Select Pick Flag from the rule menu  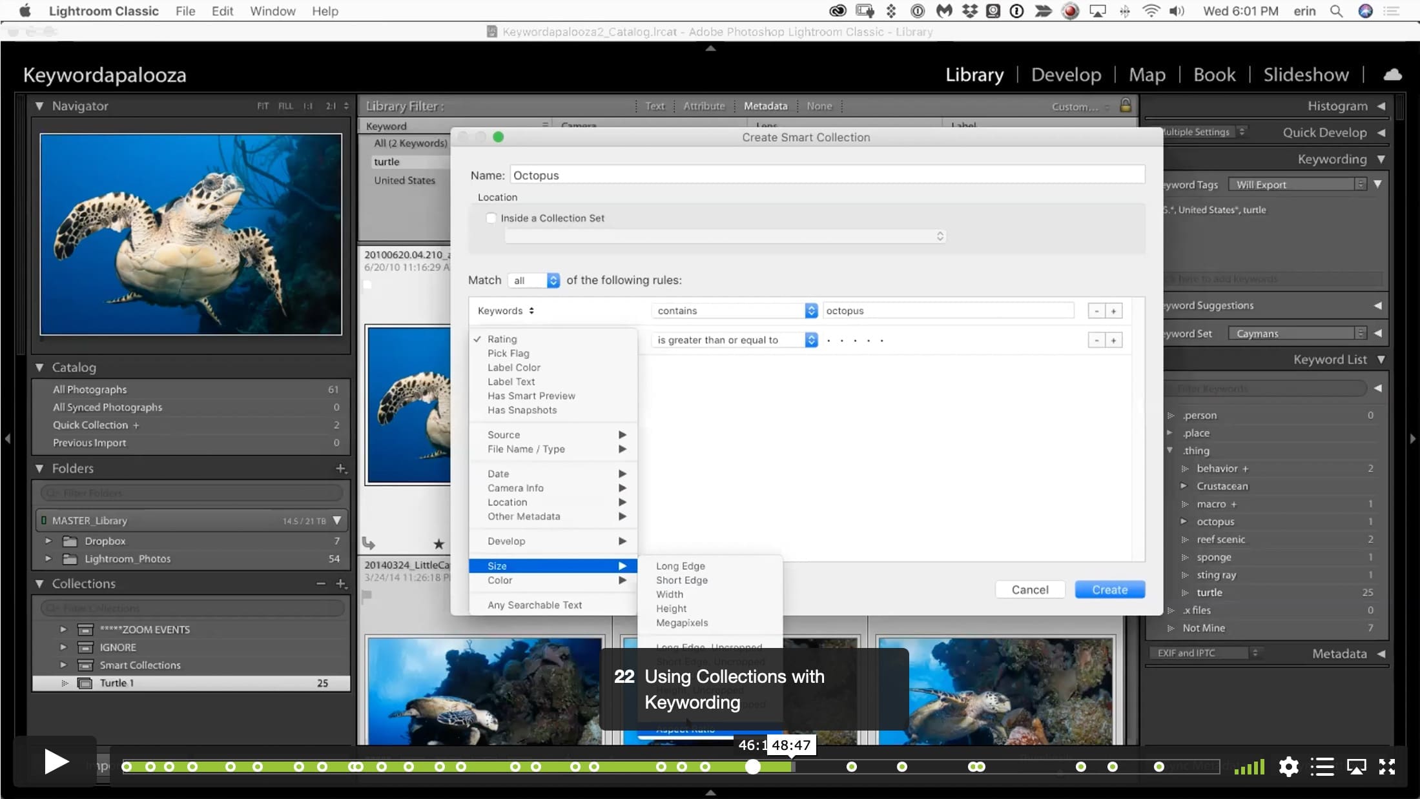tap(508, 354)
